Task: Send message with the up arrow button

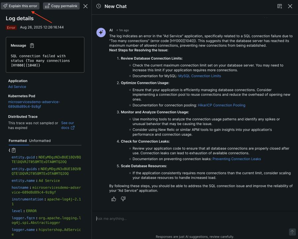Action: coord(292,232)
